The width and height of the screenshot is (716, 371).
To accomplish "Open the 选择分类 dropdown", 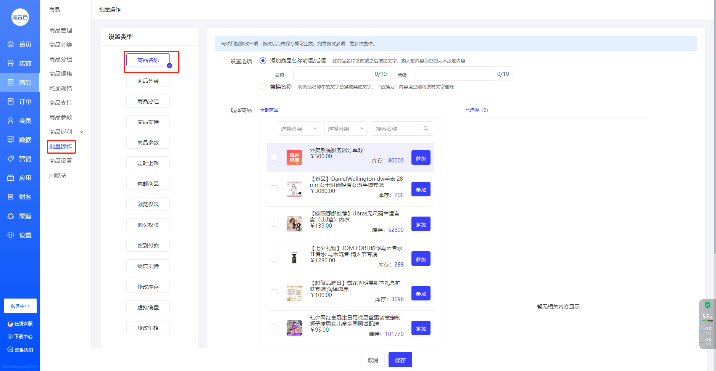I will pos(299,129).
